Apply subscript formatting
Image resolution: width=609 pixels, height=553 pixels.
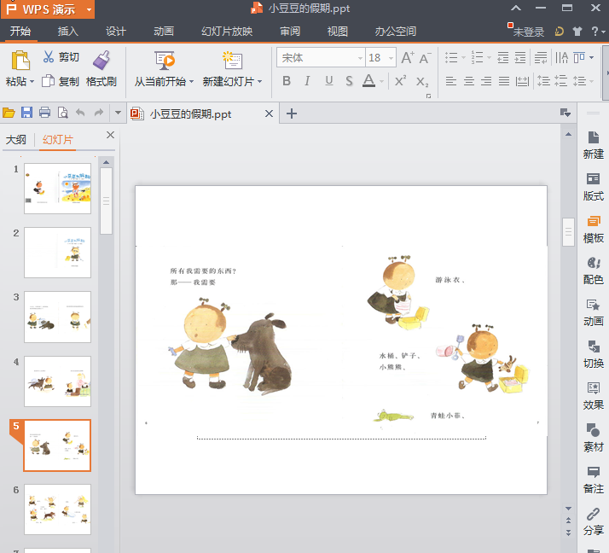422,81
